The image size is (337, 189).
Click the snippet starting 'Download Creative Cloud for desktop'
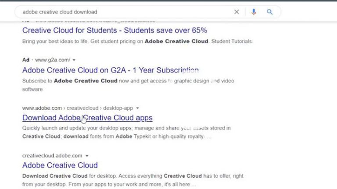coord(133,180)
